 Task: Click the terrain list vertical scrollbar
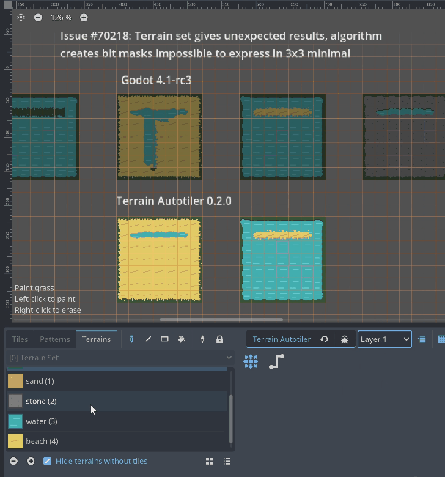231,419
